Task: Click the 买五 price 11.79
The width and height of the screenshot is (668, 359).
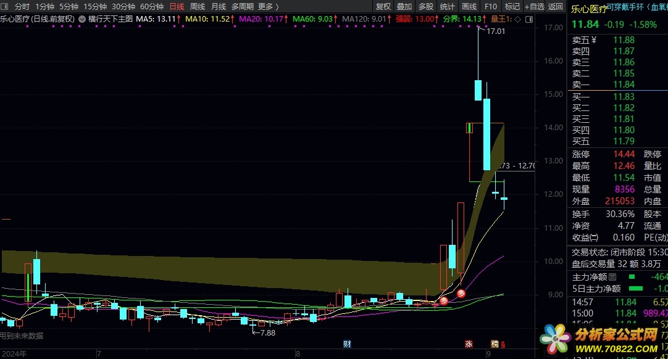Action: [x=624, y=141]
